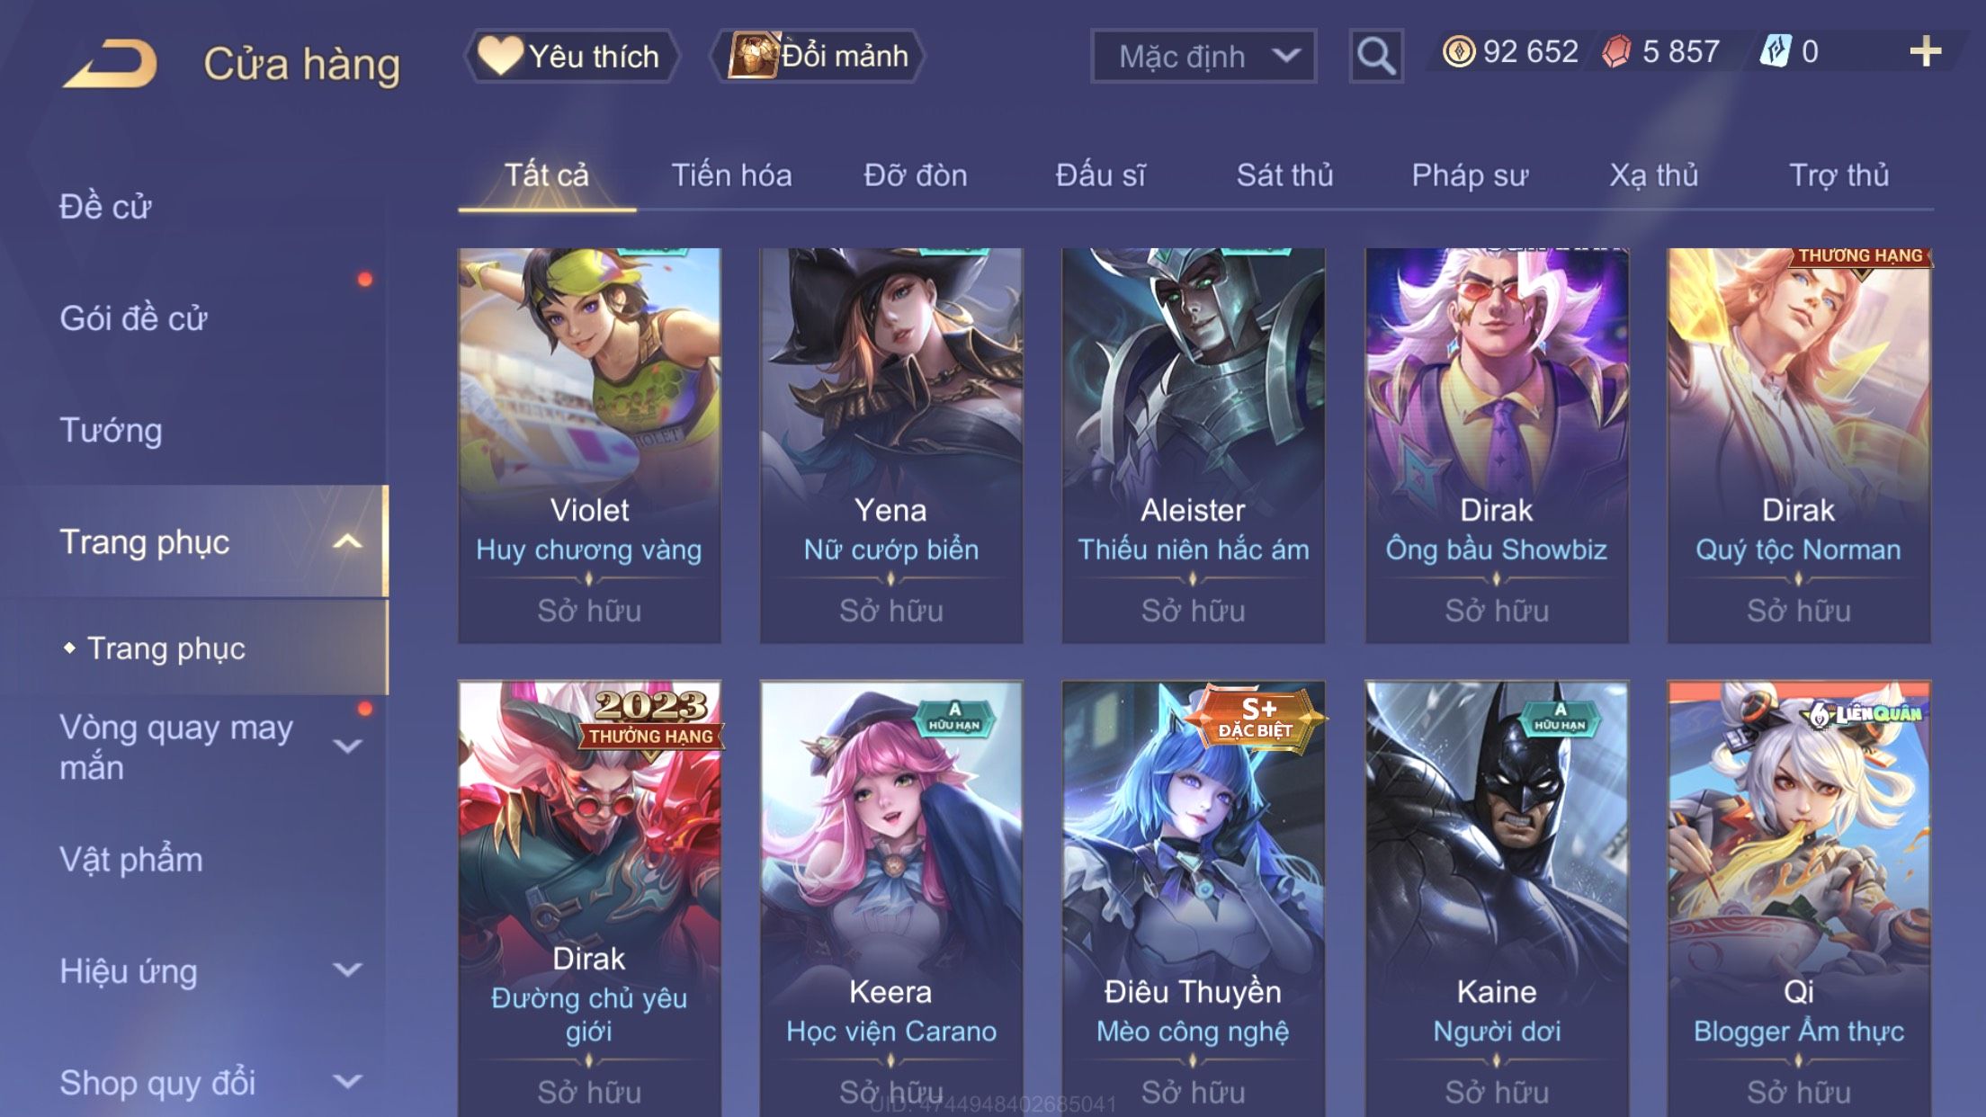Click the red gem currency icon

pos(1616,51)
